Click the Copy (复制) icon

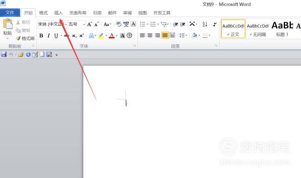click(x=18, y=30)
